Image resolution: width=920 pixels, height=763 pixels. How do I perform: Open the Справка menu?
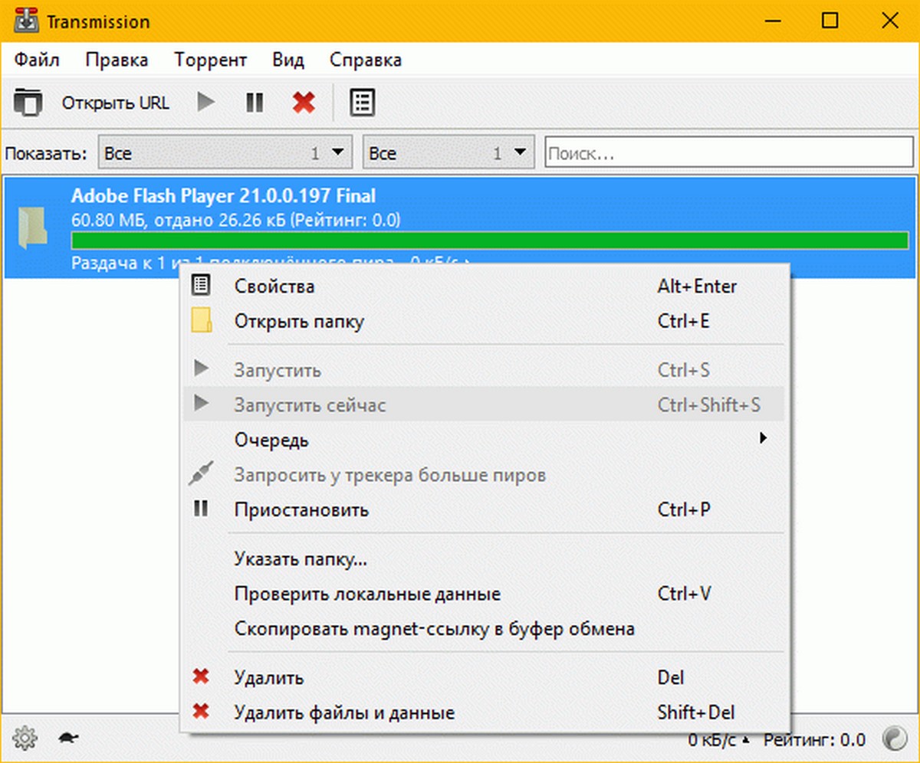coord(366,60)
